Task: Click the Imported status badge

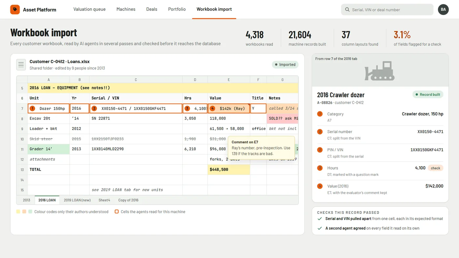Action: click(x=285, y=64)
